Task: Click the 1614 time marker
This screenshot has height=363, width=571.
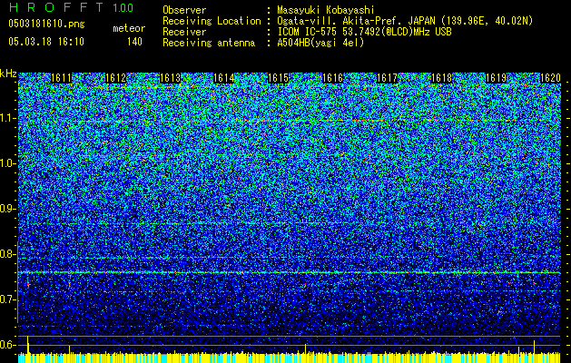Action: [224, 78]
